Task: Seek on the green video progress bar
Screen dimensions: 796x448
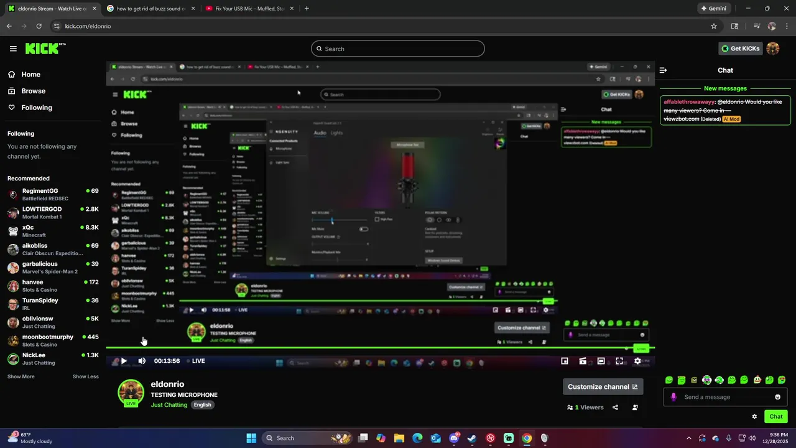Action: pos(380,348)
